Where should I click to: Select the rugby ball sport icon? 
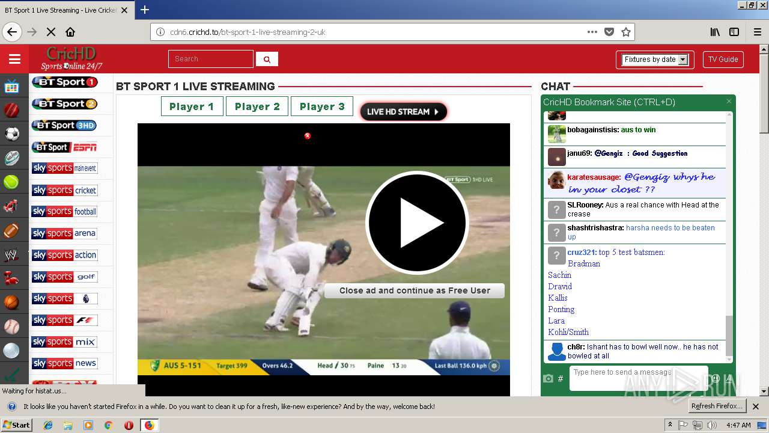[x=11, y=158]
